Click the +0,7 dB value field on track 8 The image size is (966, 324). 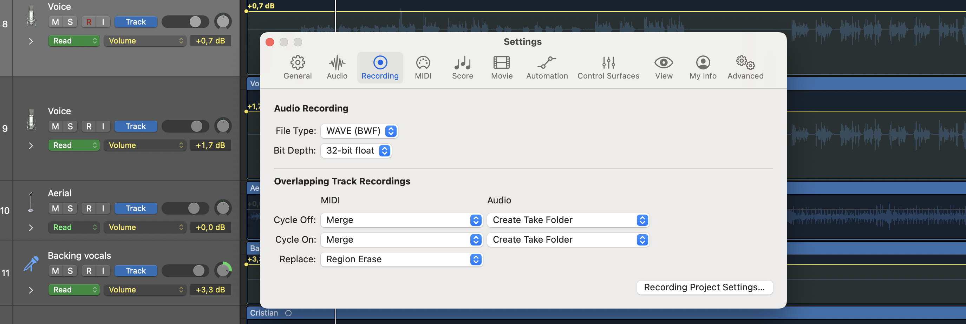210,41
